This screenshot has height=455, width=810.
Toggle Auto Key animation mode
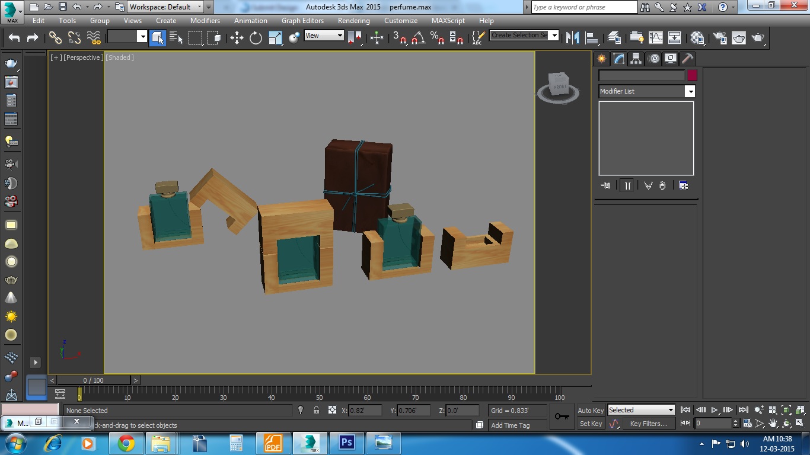pyautogui.click(x=590, y=410)
